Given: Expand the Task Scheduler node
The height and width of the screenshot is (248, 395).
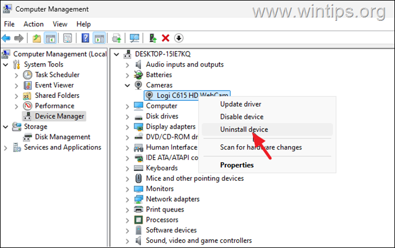Looking at the screenshot, I should [x=17, y=75].
